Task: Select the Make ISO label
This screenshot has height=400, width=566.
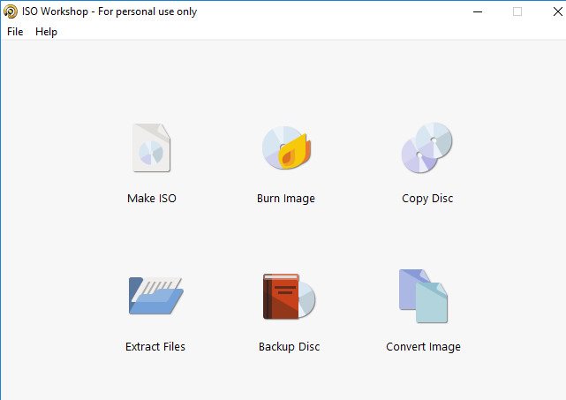Action: pos(152,198)
